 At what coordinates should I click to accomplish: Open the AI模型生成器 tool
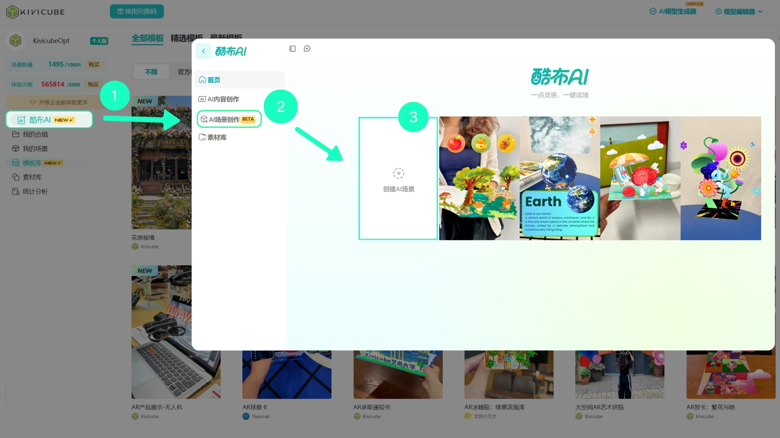[673, 12]
